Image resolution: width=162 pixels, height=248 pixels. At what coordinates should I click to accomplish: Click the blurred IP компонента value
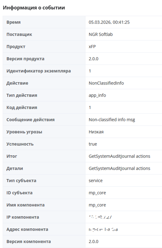[x=100, y=217]
